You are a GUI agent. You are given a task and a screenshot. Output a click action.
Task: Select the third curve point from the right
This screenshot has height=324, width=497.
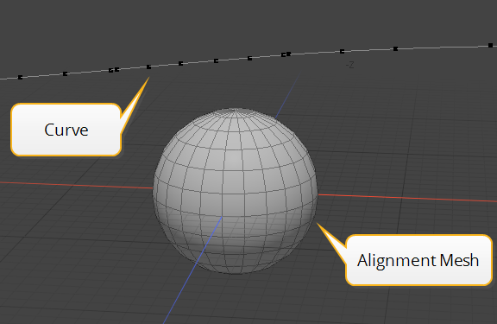pos(342,51)
